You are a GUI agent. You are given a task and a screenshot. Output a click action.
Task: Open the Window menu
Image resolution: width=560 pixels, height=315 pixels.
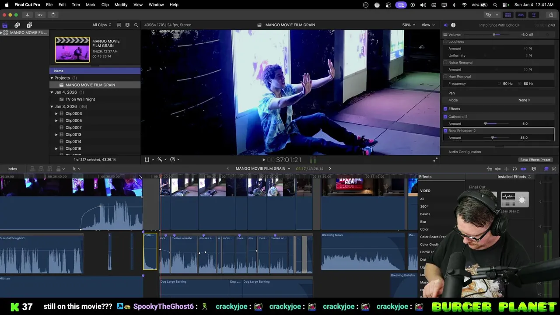coord(156,5)
